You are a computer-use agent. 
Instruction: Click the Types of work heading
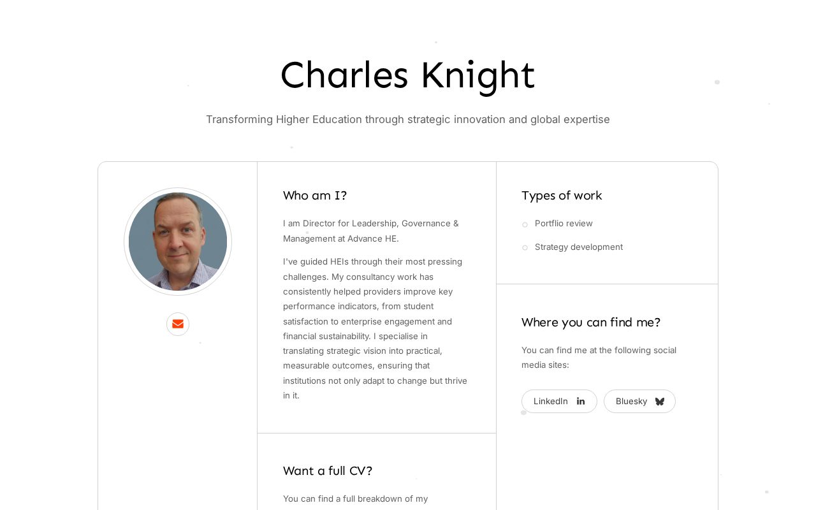tap(562, 196)
